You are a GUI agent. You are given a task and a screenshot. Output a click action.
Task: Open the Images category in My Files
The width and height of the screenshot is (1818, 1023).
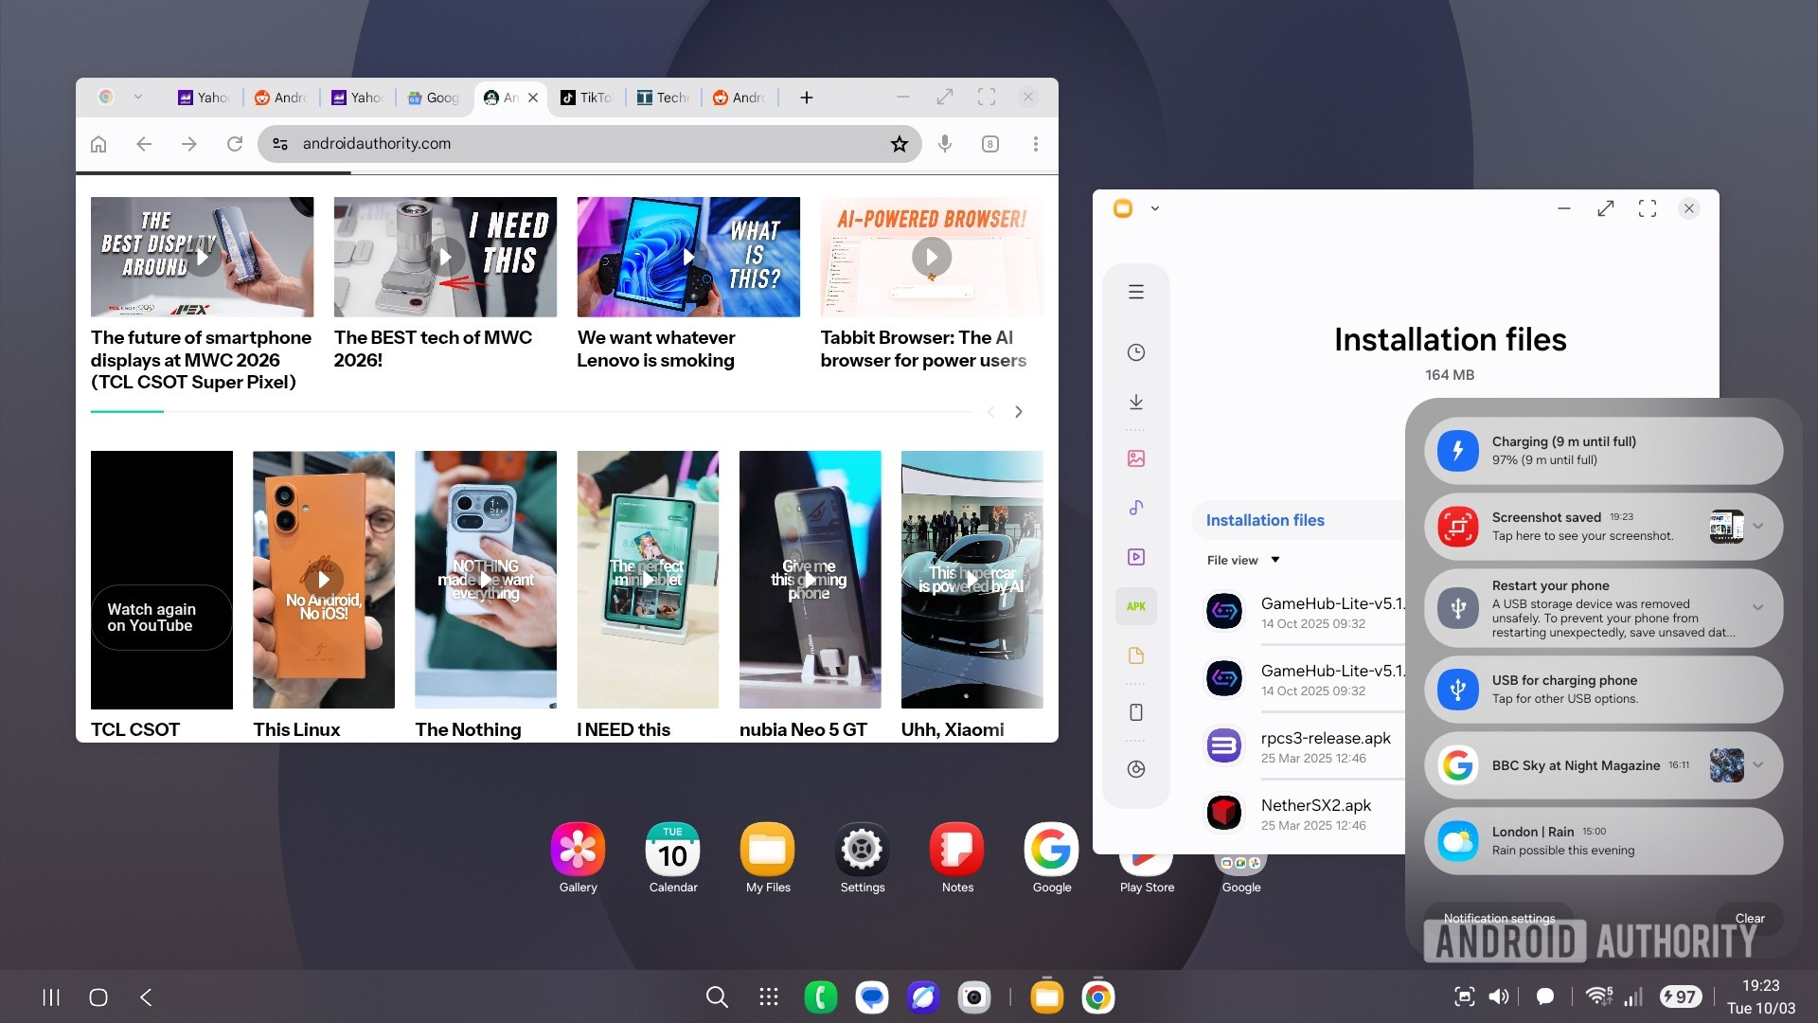click(x=1135, y=458)
